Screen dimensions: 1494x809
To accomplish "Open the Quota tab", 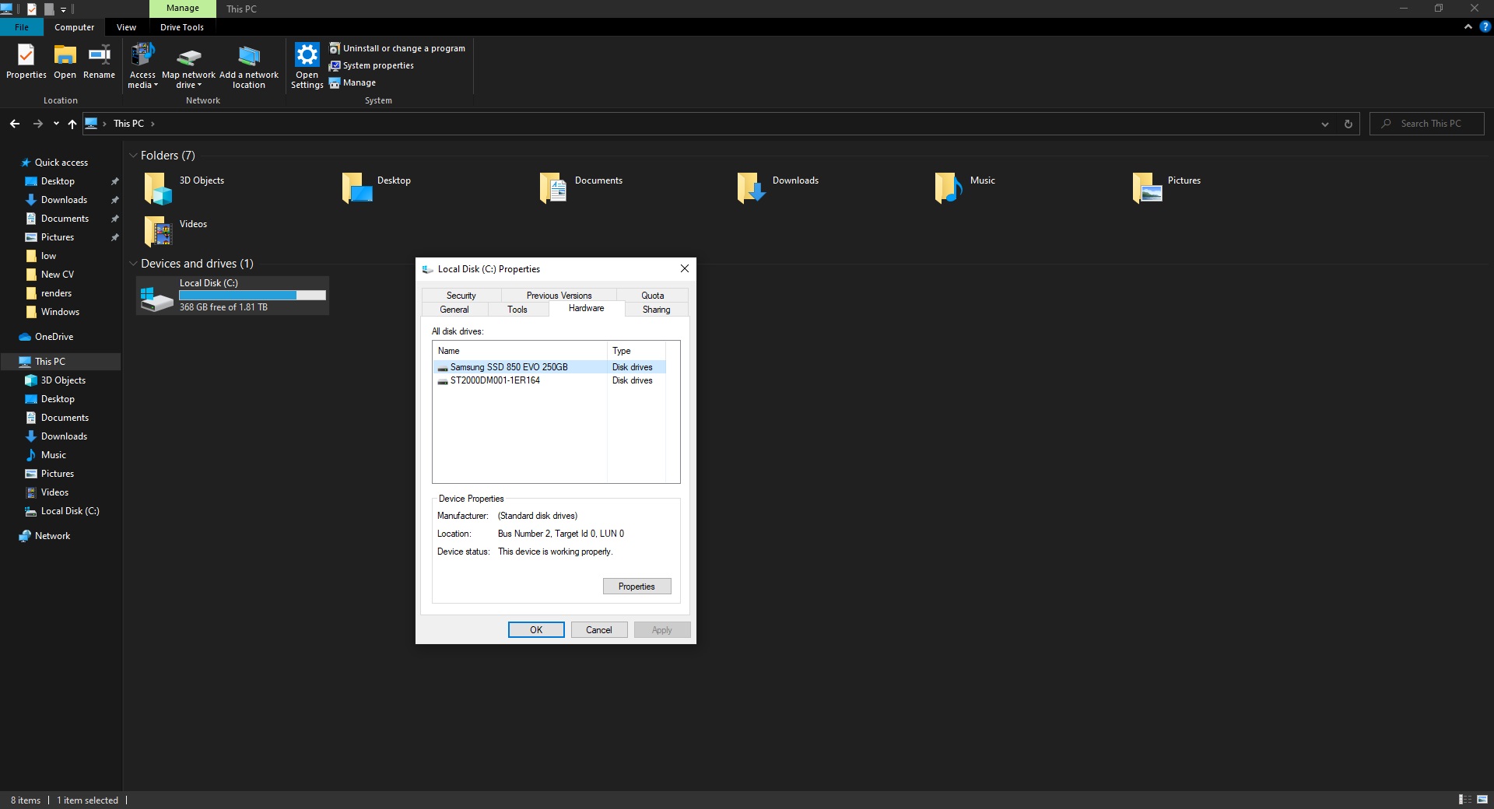I will (x=653, y=296).
